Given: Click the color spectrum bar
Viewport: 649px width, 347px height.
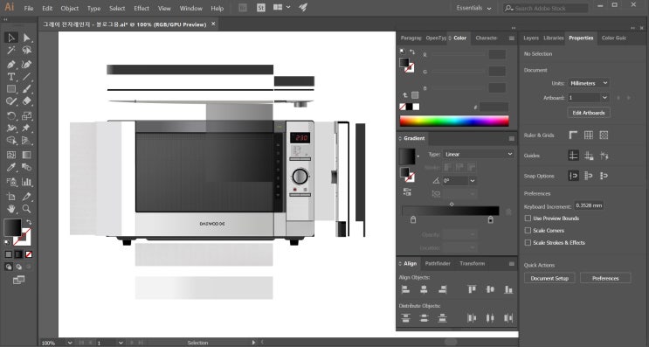Looking at the screenshot, I should pos(454,121).
